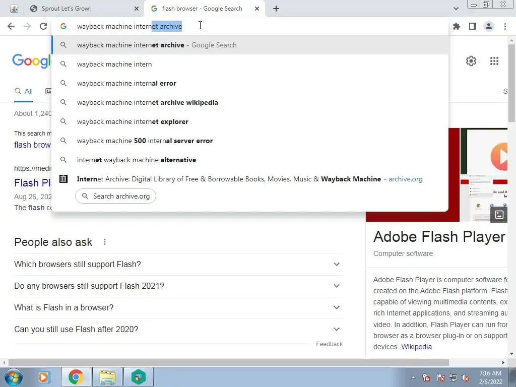Click the Adobe Flash Player heading
Image resolution: width=516 pixels, height=387 pixels.
point(439,237)
